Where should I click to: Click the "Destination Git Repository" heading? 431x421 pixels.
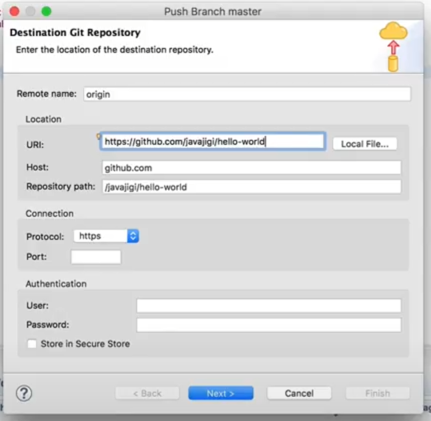pos(75,33)
